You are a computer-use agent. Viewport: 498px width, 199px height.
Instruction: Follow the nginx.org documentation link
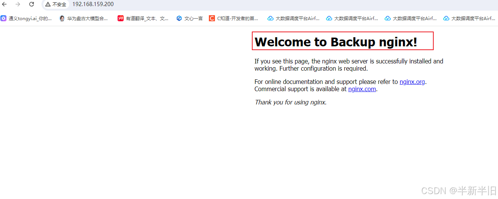[412, 82]
